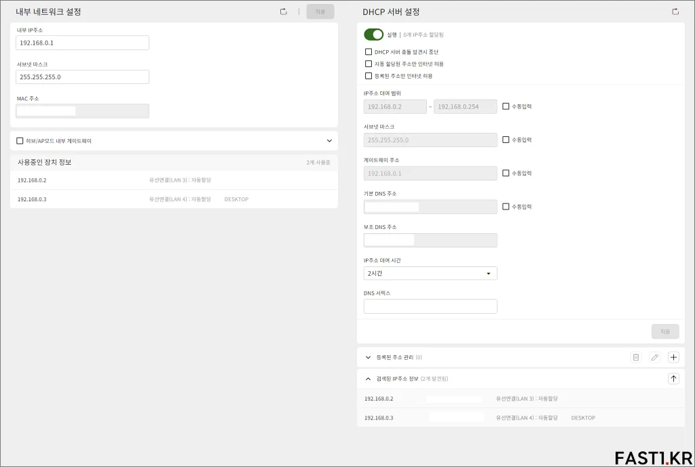Check 허브/AP모드 내부 게이트웨이 checkbox
The image size is (695, 467).
[x=20, y=141]
